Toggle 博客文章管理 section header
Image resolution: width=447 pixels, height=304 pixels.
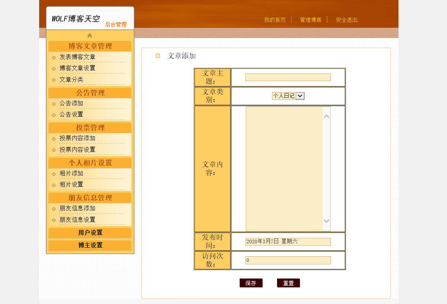pos(90,46)
